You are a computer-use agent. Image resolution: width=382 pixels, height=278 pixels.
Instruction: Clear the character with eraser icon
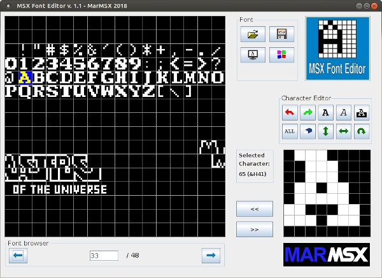pyautogui.click(x=308, y=131)
